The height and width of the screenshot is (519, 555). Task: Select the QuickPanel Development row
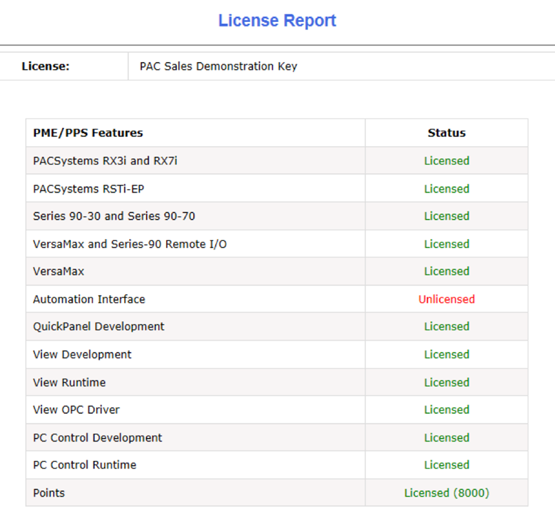(x=277, y=326)
